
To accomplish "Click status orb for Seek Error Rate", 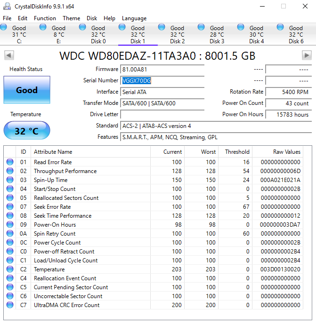I will click(x=10, y=206).
